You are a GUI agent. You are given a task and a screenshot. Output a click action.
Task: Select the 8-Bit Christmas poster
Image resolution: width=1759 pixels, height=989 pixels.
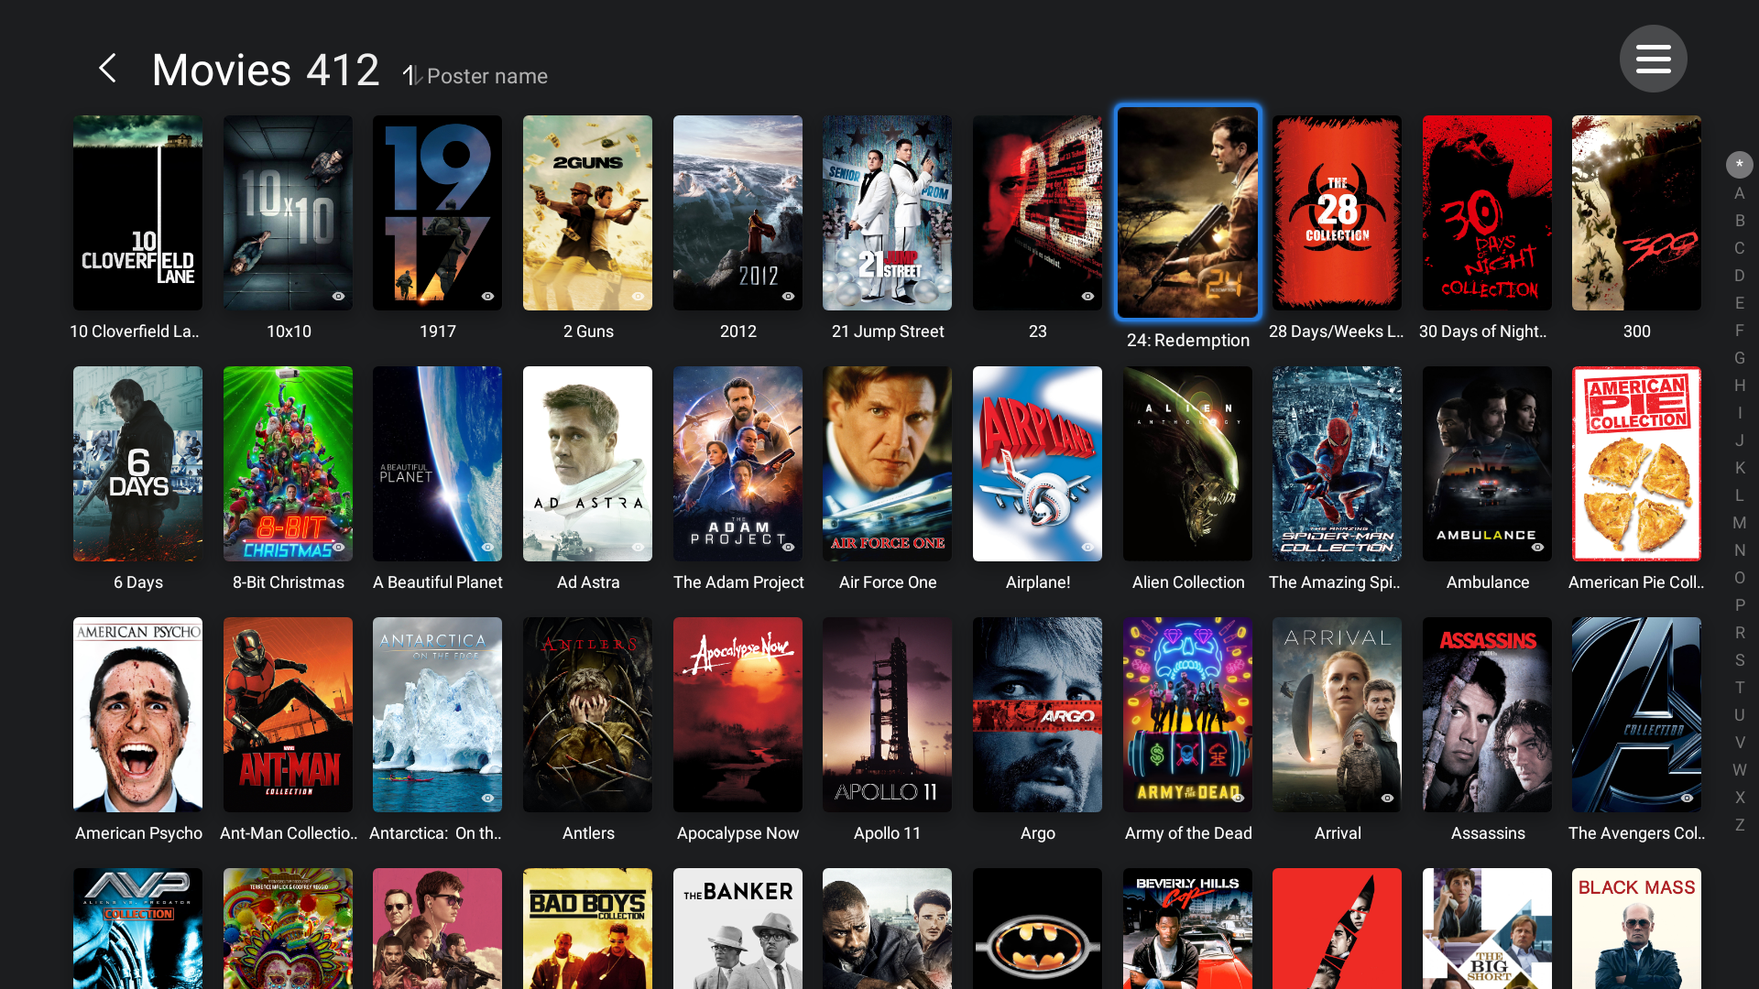(x=288, y=463)
